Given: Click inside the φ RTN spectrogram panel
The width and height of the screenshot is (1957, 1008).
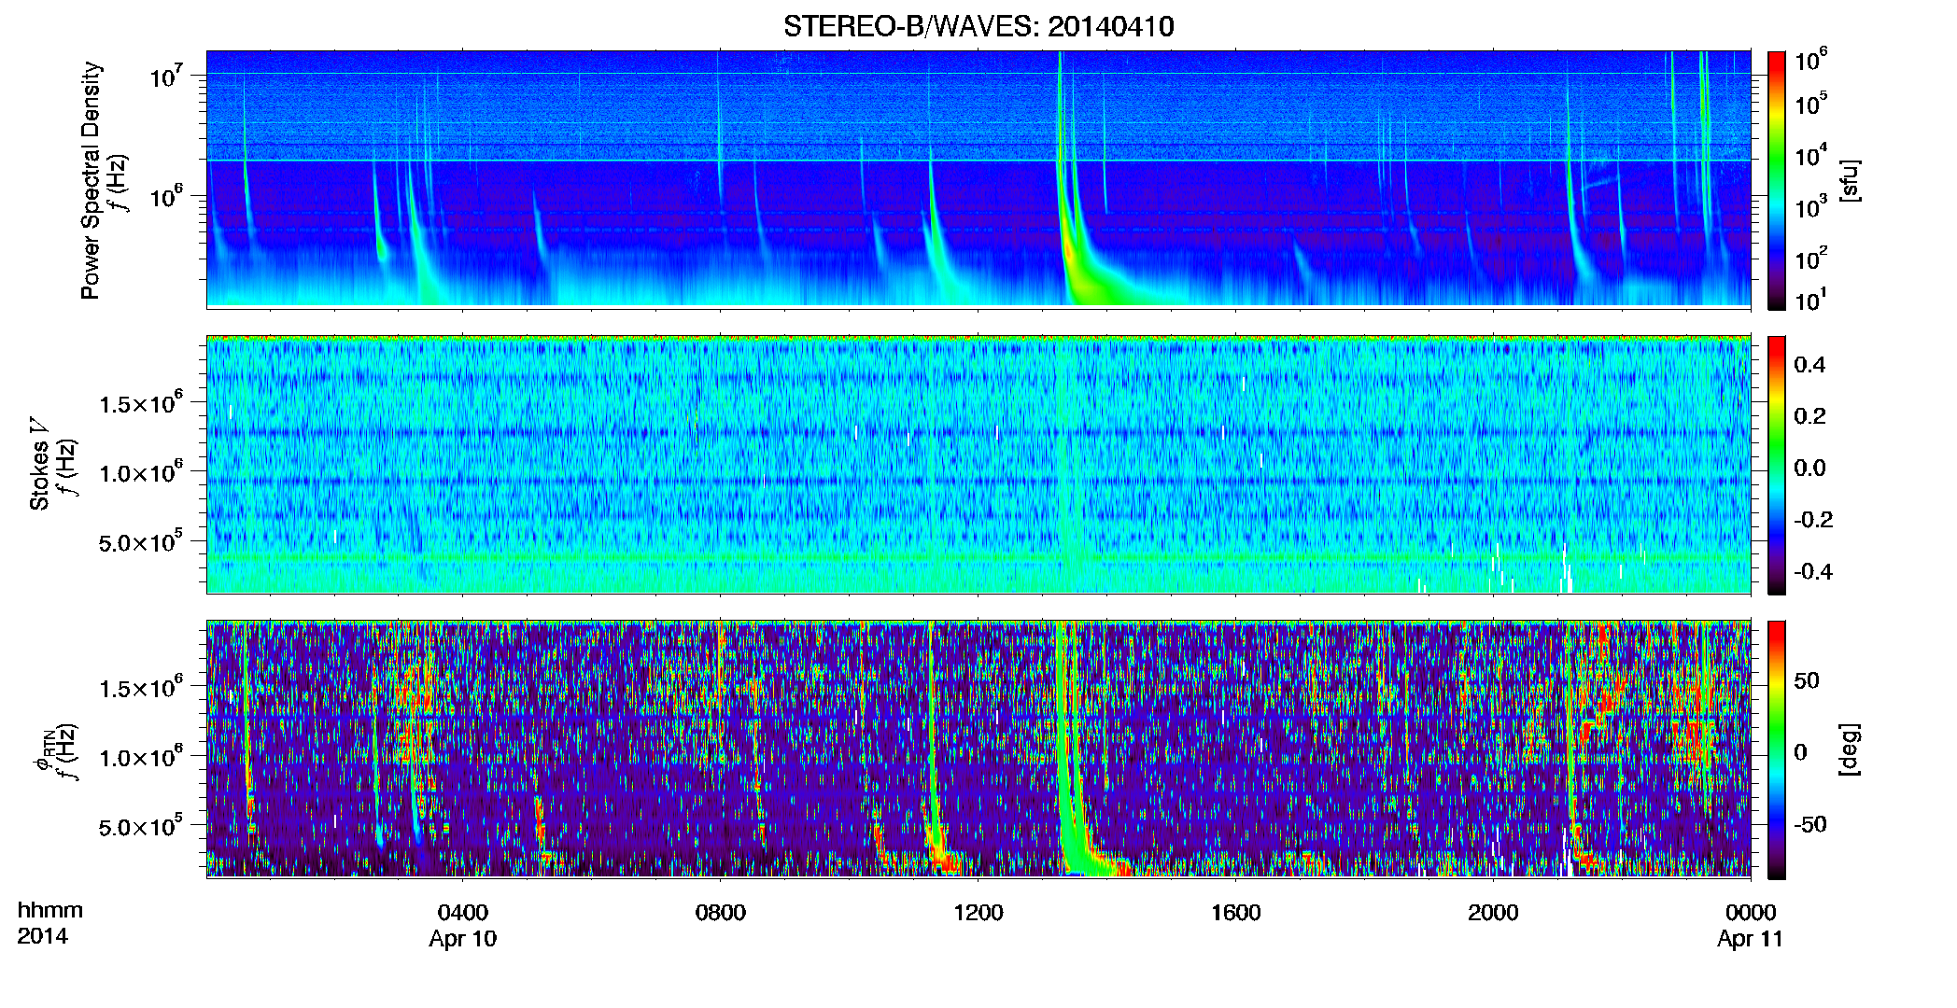Looking at the screenshot, I should coord(978,749).
